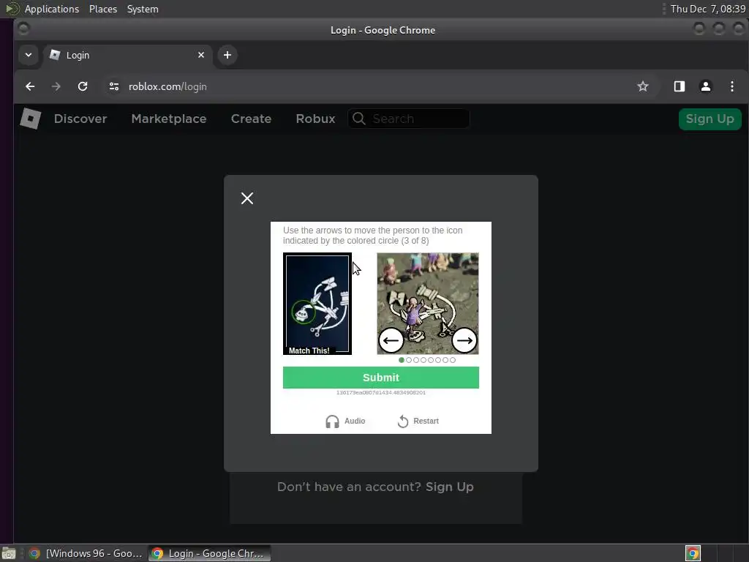Submit the captcha answer

[380, 378]
